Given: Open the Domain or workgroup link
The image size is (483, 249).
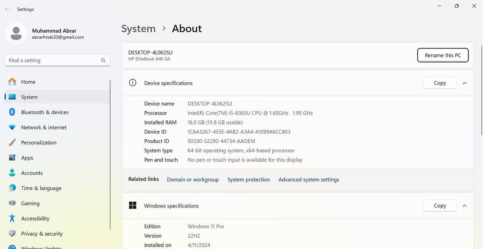Looking at the screenshot, I should pos(193,180).
